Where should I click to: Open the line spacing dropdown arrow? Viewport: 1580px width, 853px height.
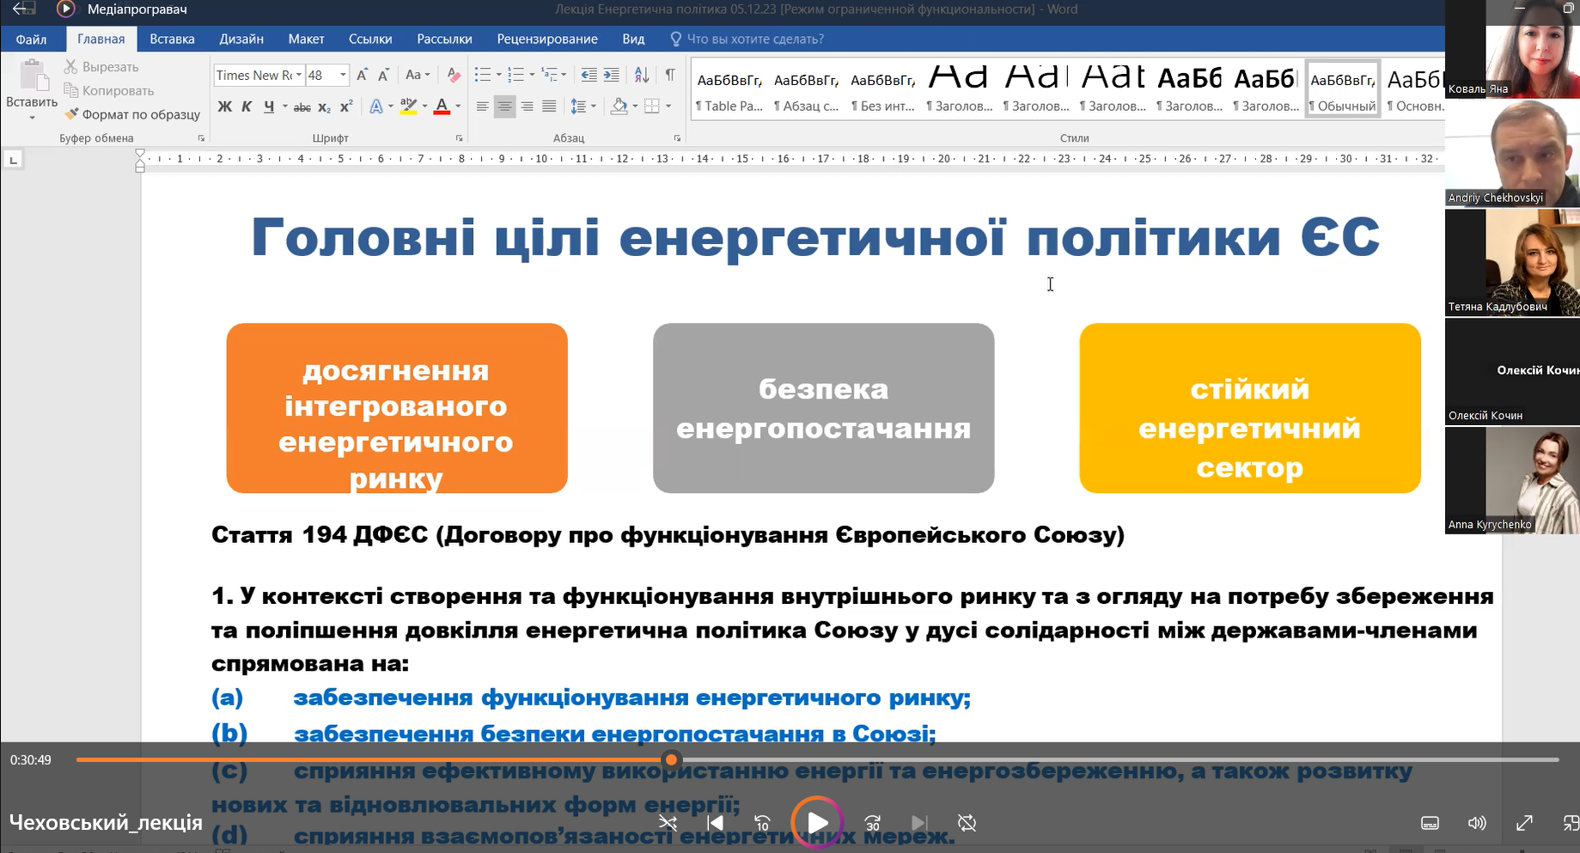[x=594, y=107]
